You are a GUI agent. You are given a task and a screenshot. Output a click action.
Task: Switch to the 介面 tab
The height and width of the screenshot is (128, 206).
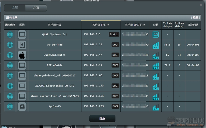(x=36, y=8)
